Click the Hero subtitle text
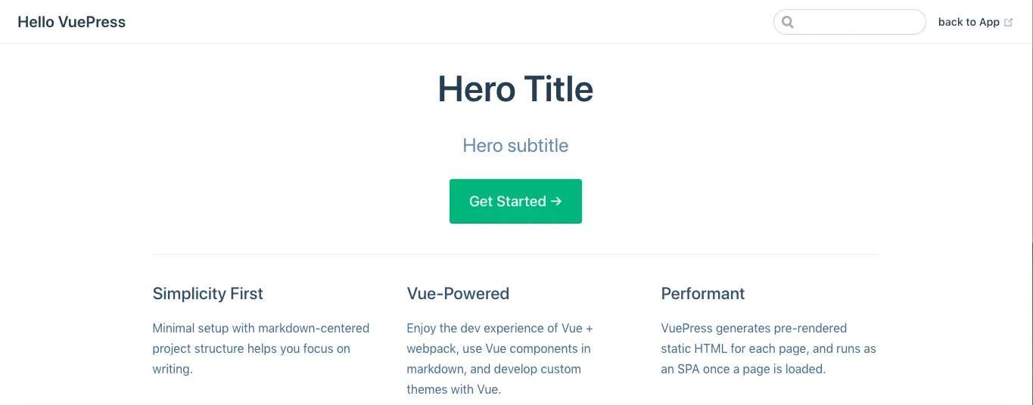This screenshot has height=405, width=1033. point(515,146)
